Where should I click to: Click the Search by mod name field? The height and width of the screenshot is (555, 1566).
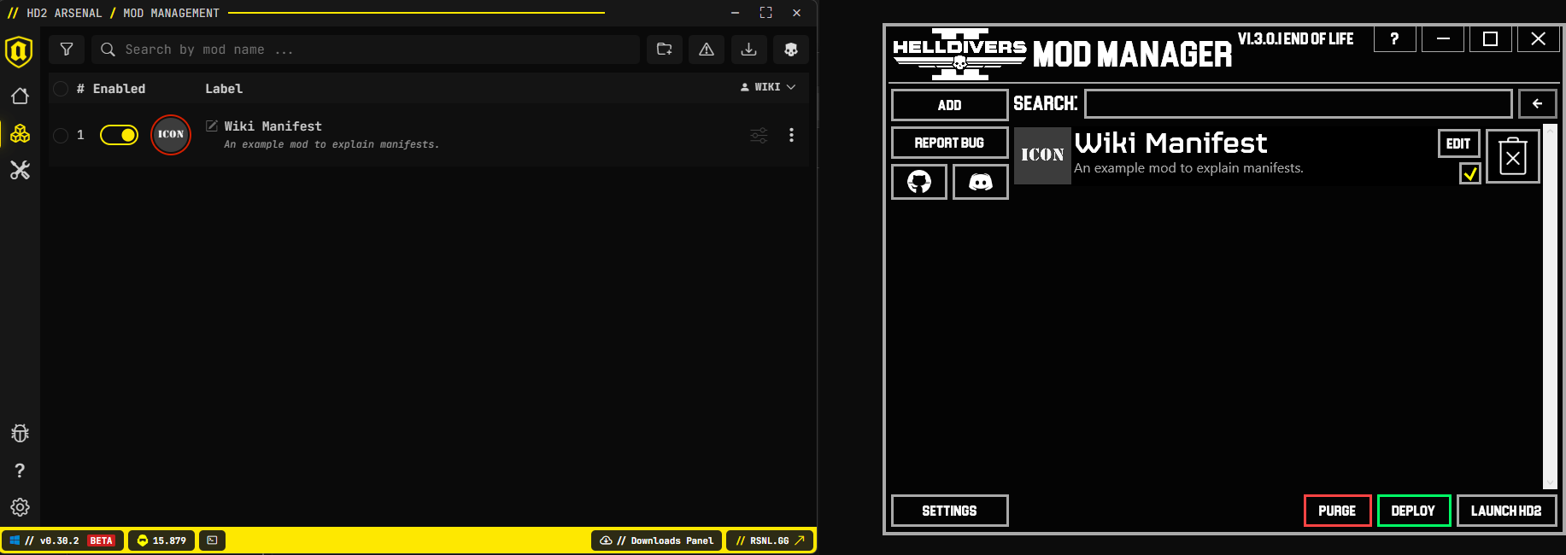click(x=366, y=50)
